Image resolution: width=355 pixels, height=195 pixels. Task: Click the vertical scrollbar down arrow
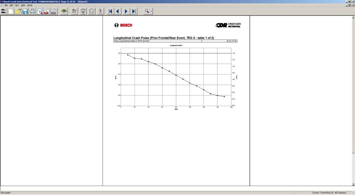[x=353, y=184]
